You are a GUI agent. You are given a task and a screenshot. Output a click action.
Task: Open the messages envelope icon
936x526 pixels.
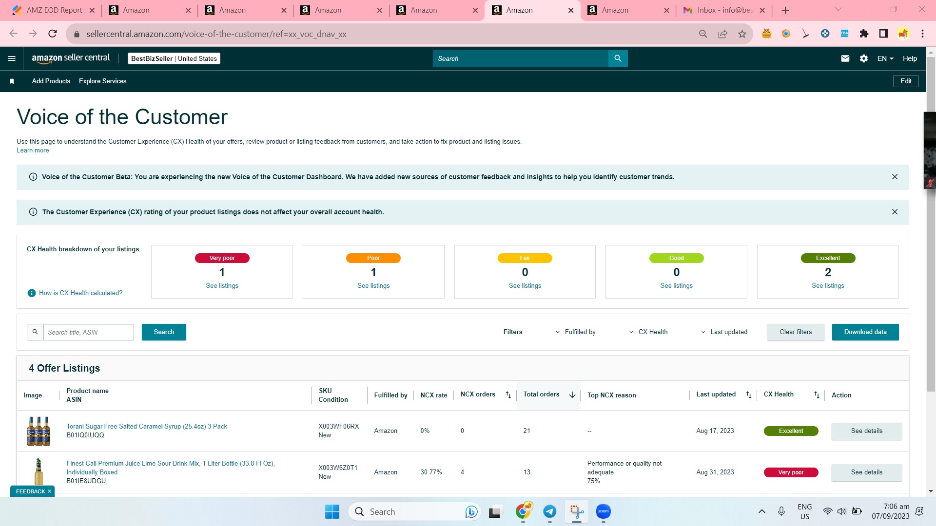(845, 58)
